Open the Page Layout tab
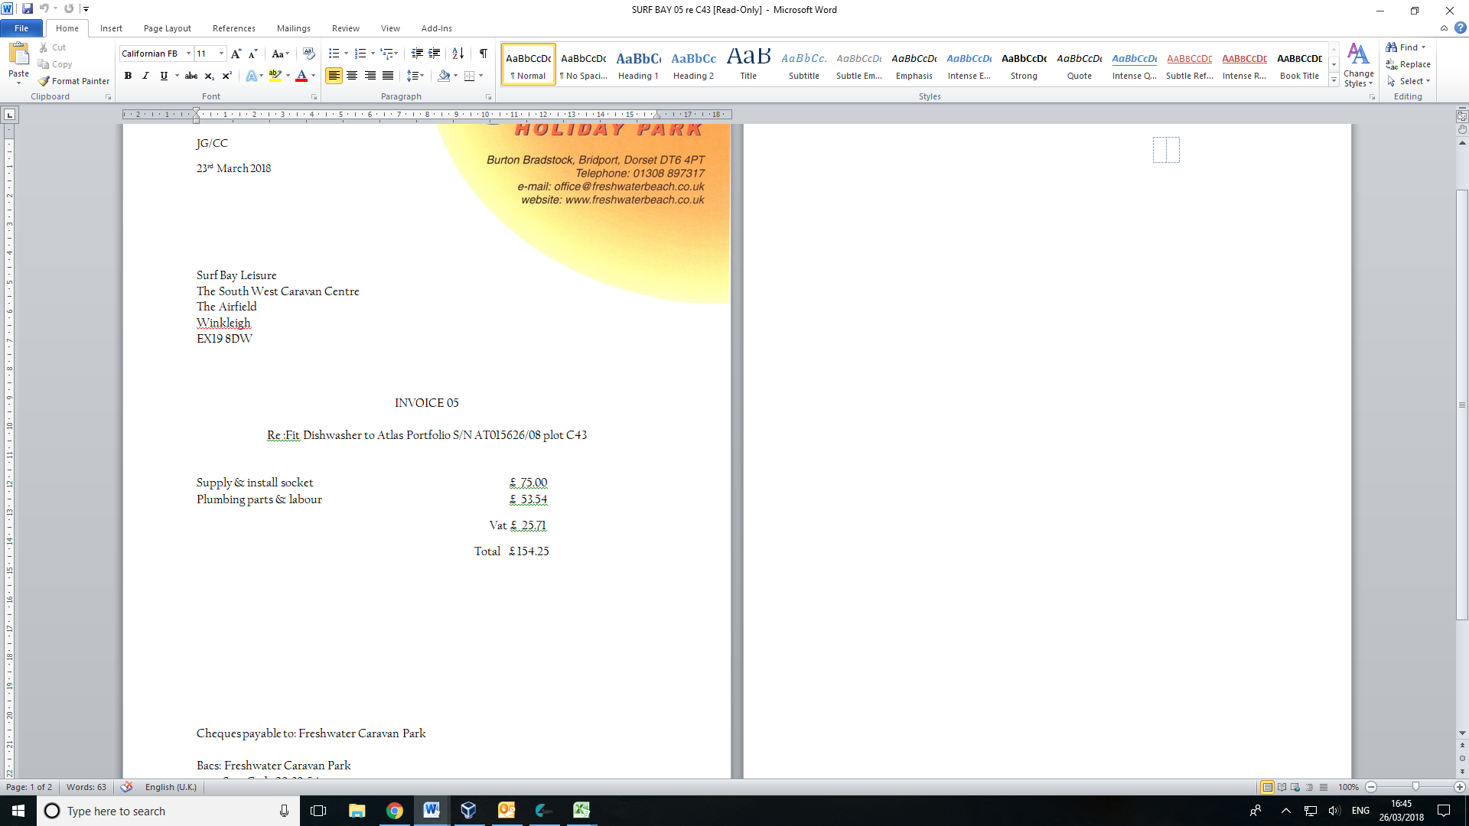The image size is (1469, 826). (167, 28)
